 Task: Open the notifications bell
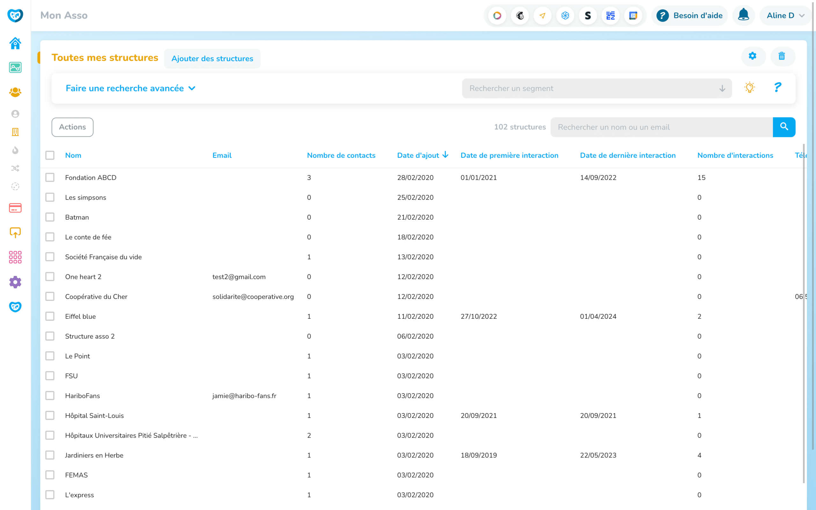743,16
